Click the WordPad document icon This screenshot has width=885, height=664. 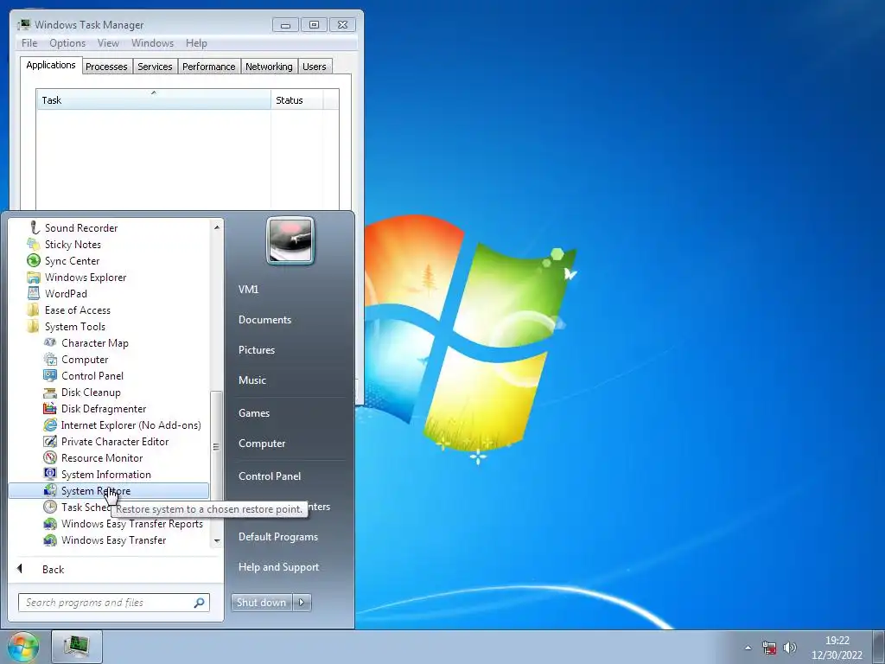(34, 294)
